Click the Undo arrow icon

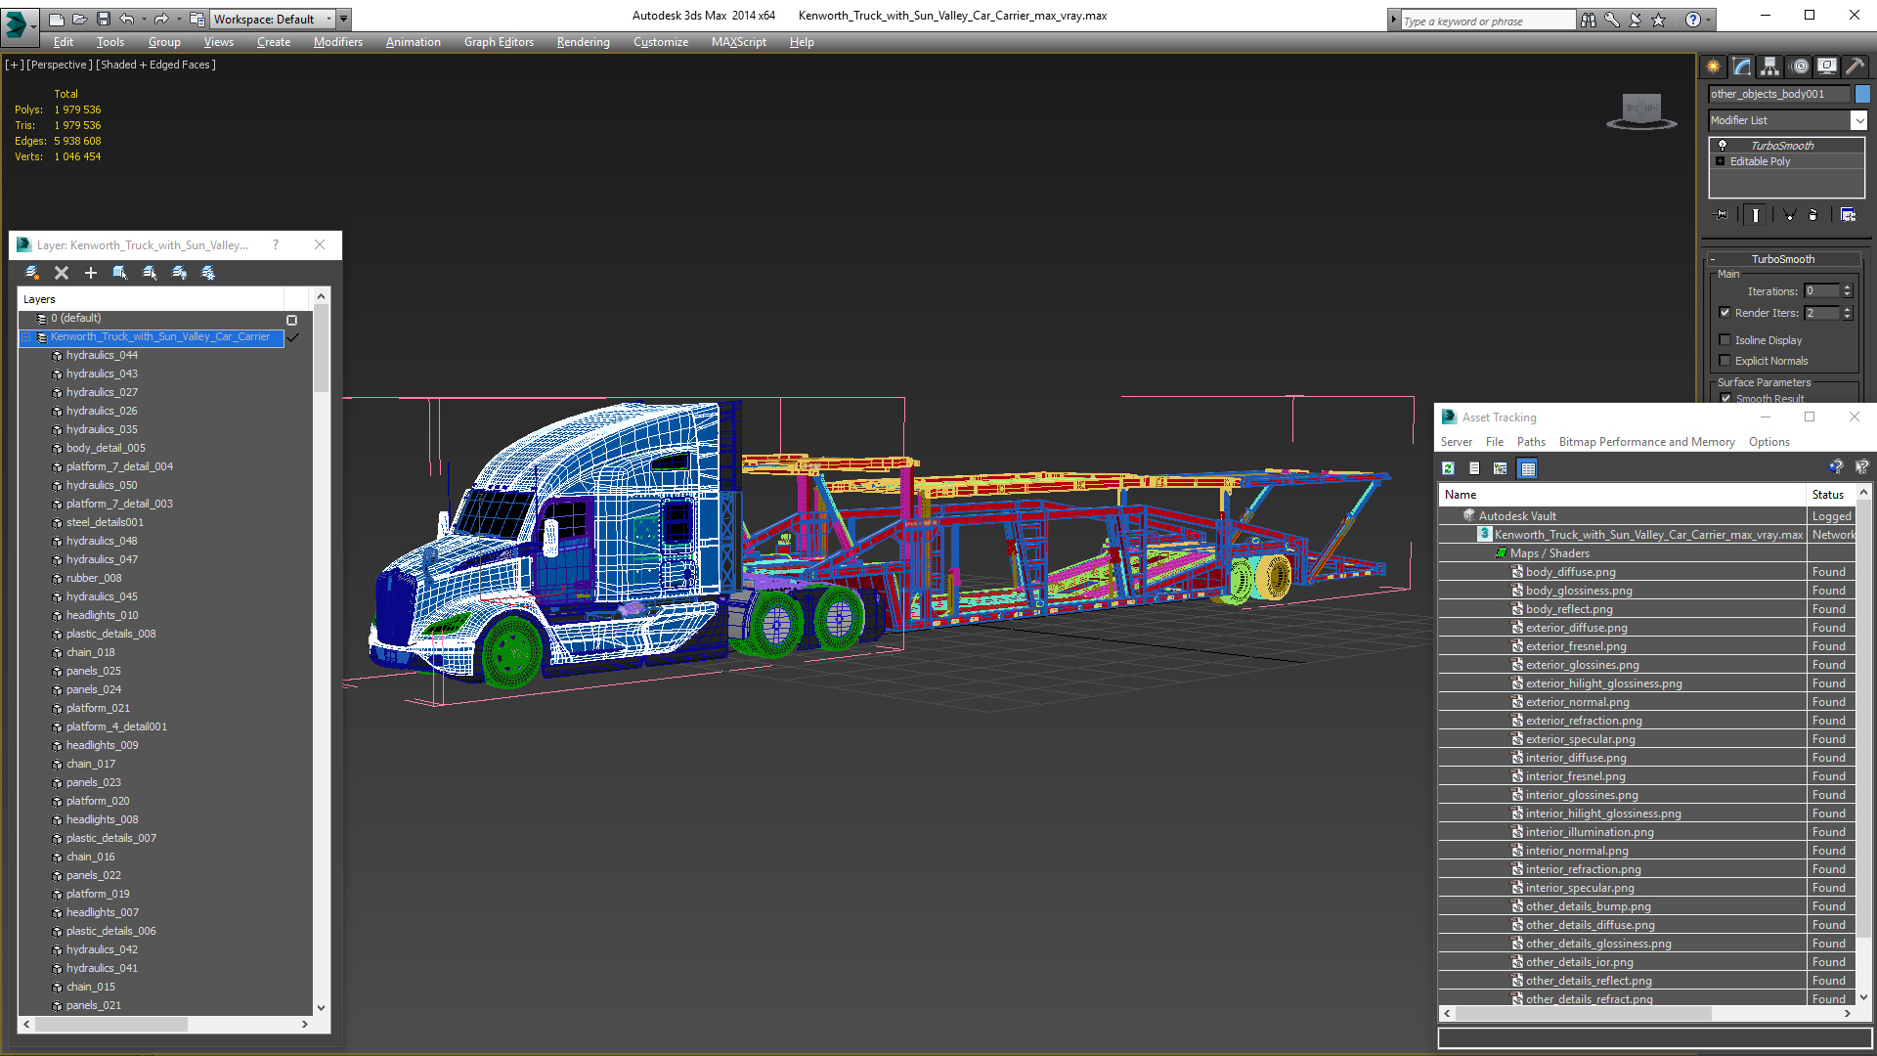(126, 19)
